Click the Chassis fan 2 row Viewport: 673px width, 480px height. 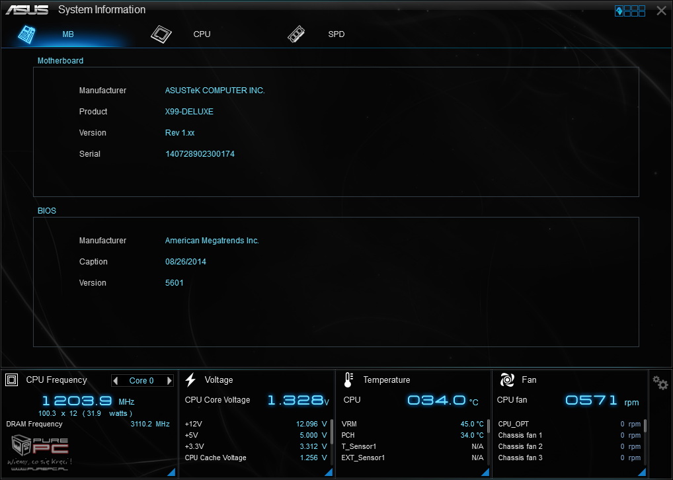tap(569, 446)
